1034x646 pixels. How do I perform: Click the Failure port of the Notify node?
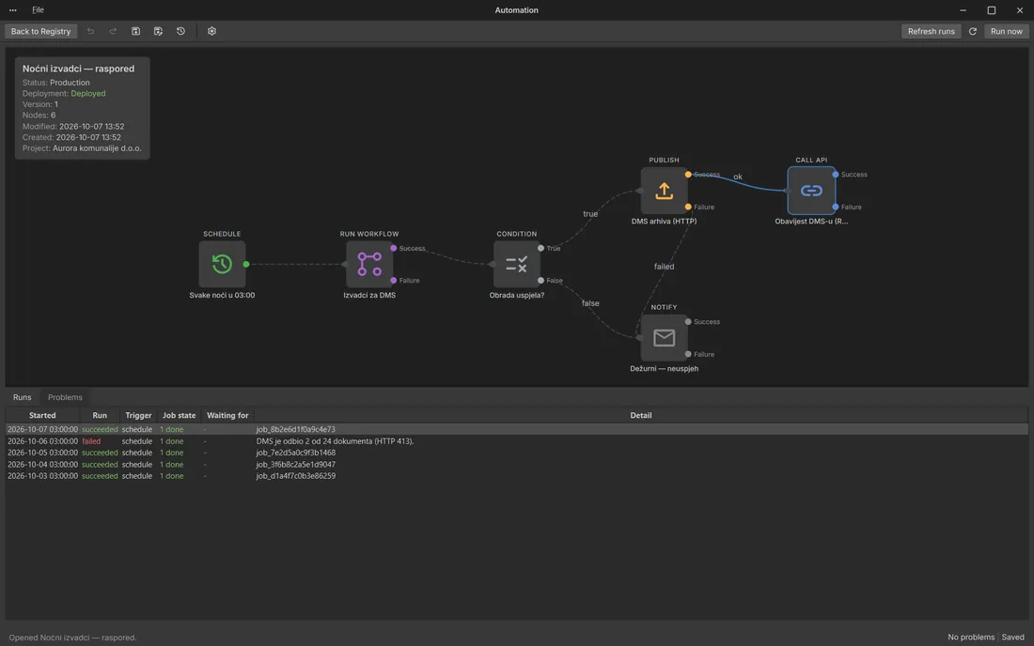[x=688, y=354]
